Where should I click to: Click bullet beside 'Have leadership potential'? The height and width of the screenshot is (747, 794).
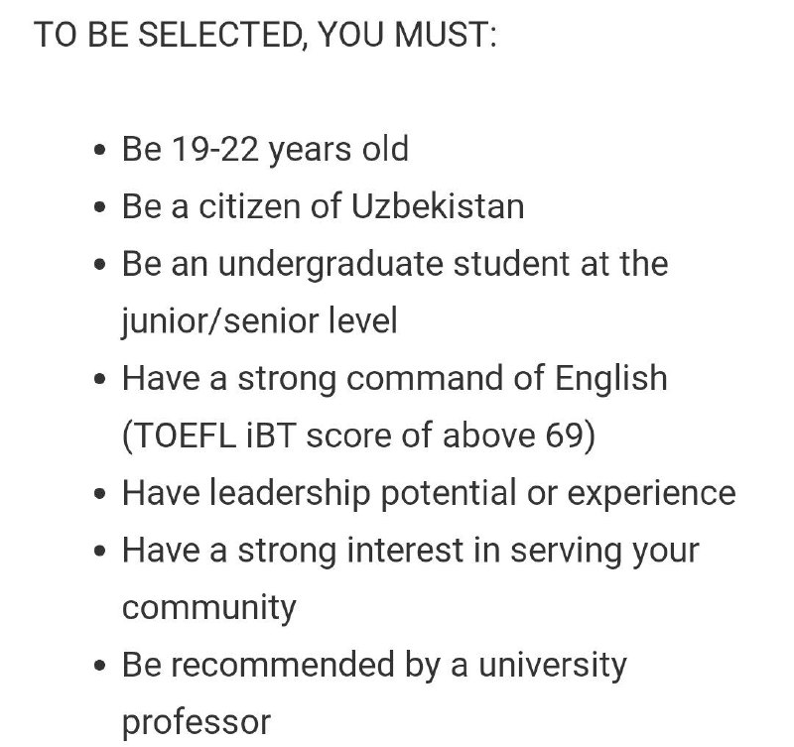point(100,493)
